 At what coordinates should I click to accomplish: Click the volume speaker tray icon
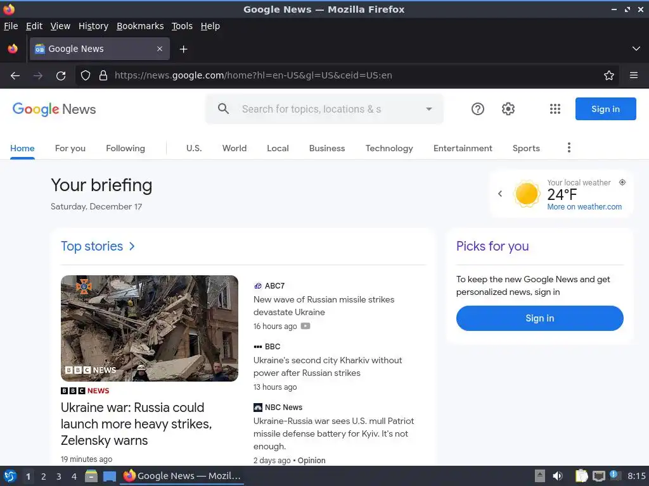[x=558, y=476]
